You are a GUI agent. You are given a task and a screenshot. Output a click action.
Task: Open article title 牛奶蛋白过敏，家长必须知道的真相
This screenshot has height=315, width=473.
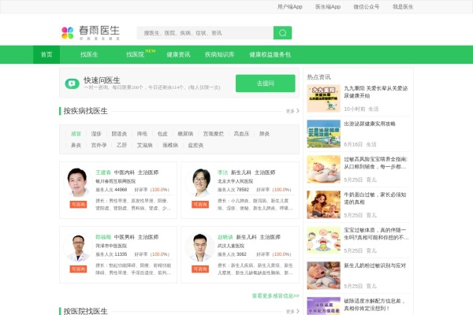click(x=375, y=198)
